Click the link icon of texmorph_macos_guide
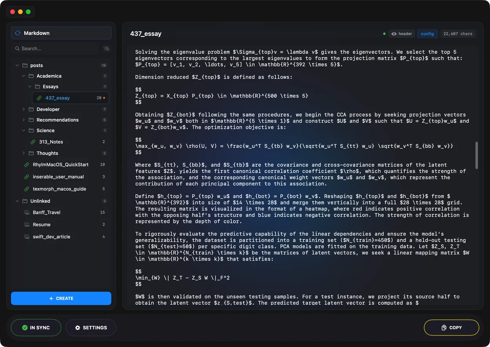 tap(27, 189)
